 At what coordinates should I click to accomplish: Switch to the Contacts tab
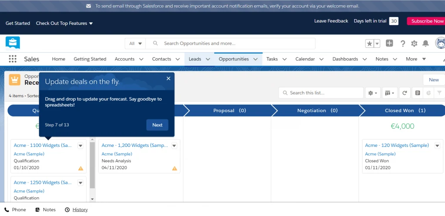pos(162,59)
